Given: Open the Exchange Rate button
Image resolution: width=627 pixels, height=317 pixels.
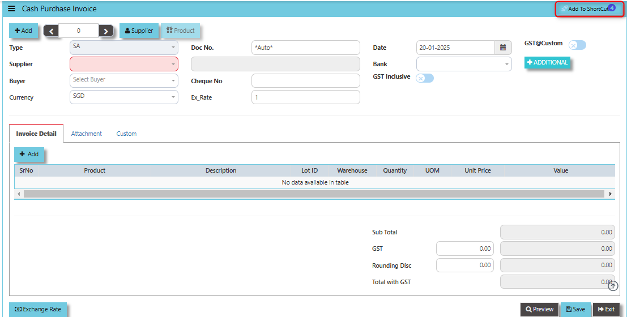Looking at the screenshot, I should point(38,309).
